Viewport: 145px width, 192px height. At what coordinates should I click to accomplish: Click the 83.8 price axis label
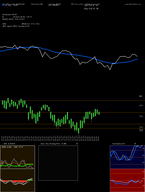click(141, 96)
